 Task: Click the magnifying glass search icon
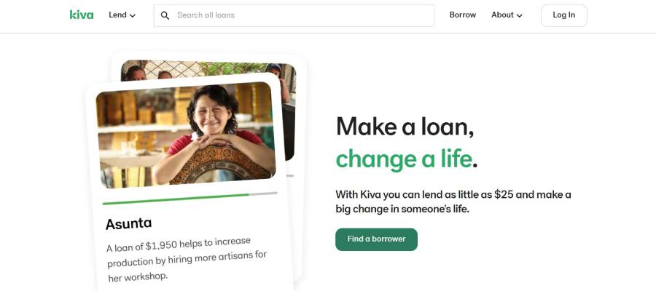click(x=165, y=15)
